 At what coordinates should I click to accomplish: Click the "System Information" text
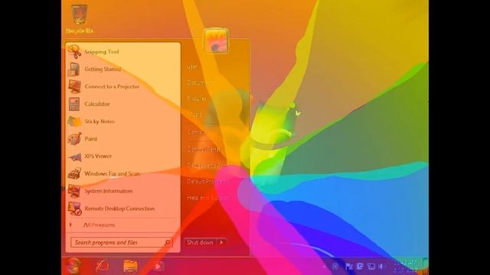pyautogui.click(x=109, y=191)
